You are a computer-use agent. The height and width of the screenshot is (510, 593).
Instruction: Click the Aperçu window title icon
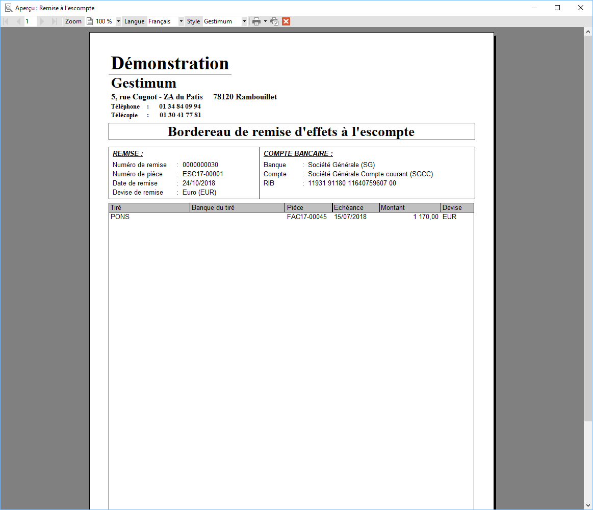tap(8, 8)
